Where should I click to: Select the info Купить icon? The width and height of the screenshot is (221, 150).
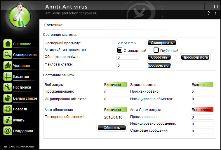tap(8, 120)
